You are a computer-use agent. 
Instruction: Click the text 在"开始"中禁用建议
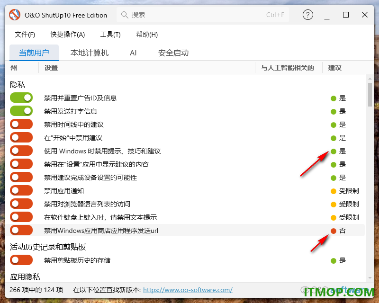coord(73,138)
